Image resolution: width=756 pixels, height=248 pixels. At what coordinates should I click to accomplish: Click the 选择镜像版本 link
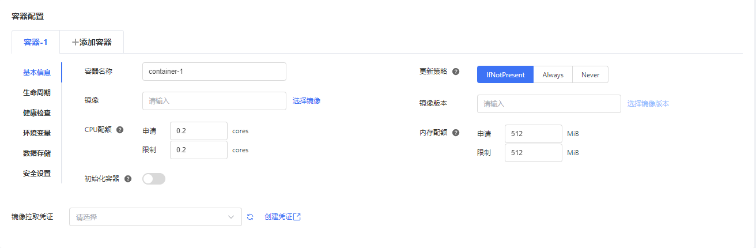point(648,104)
